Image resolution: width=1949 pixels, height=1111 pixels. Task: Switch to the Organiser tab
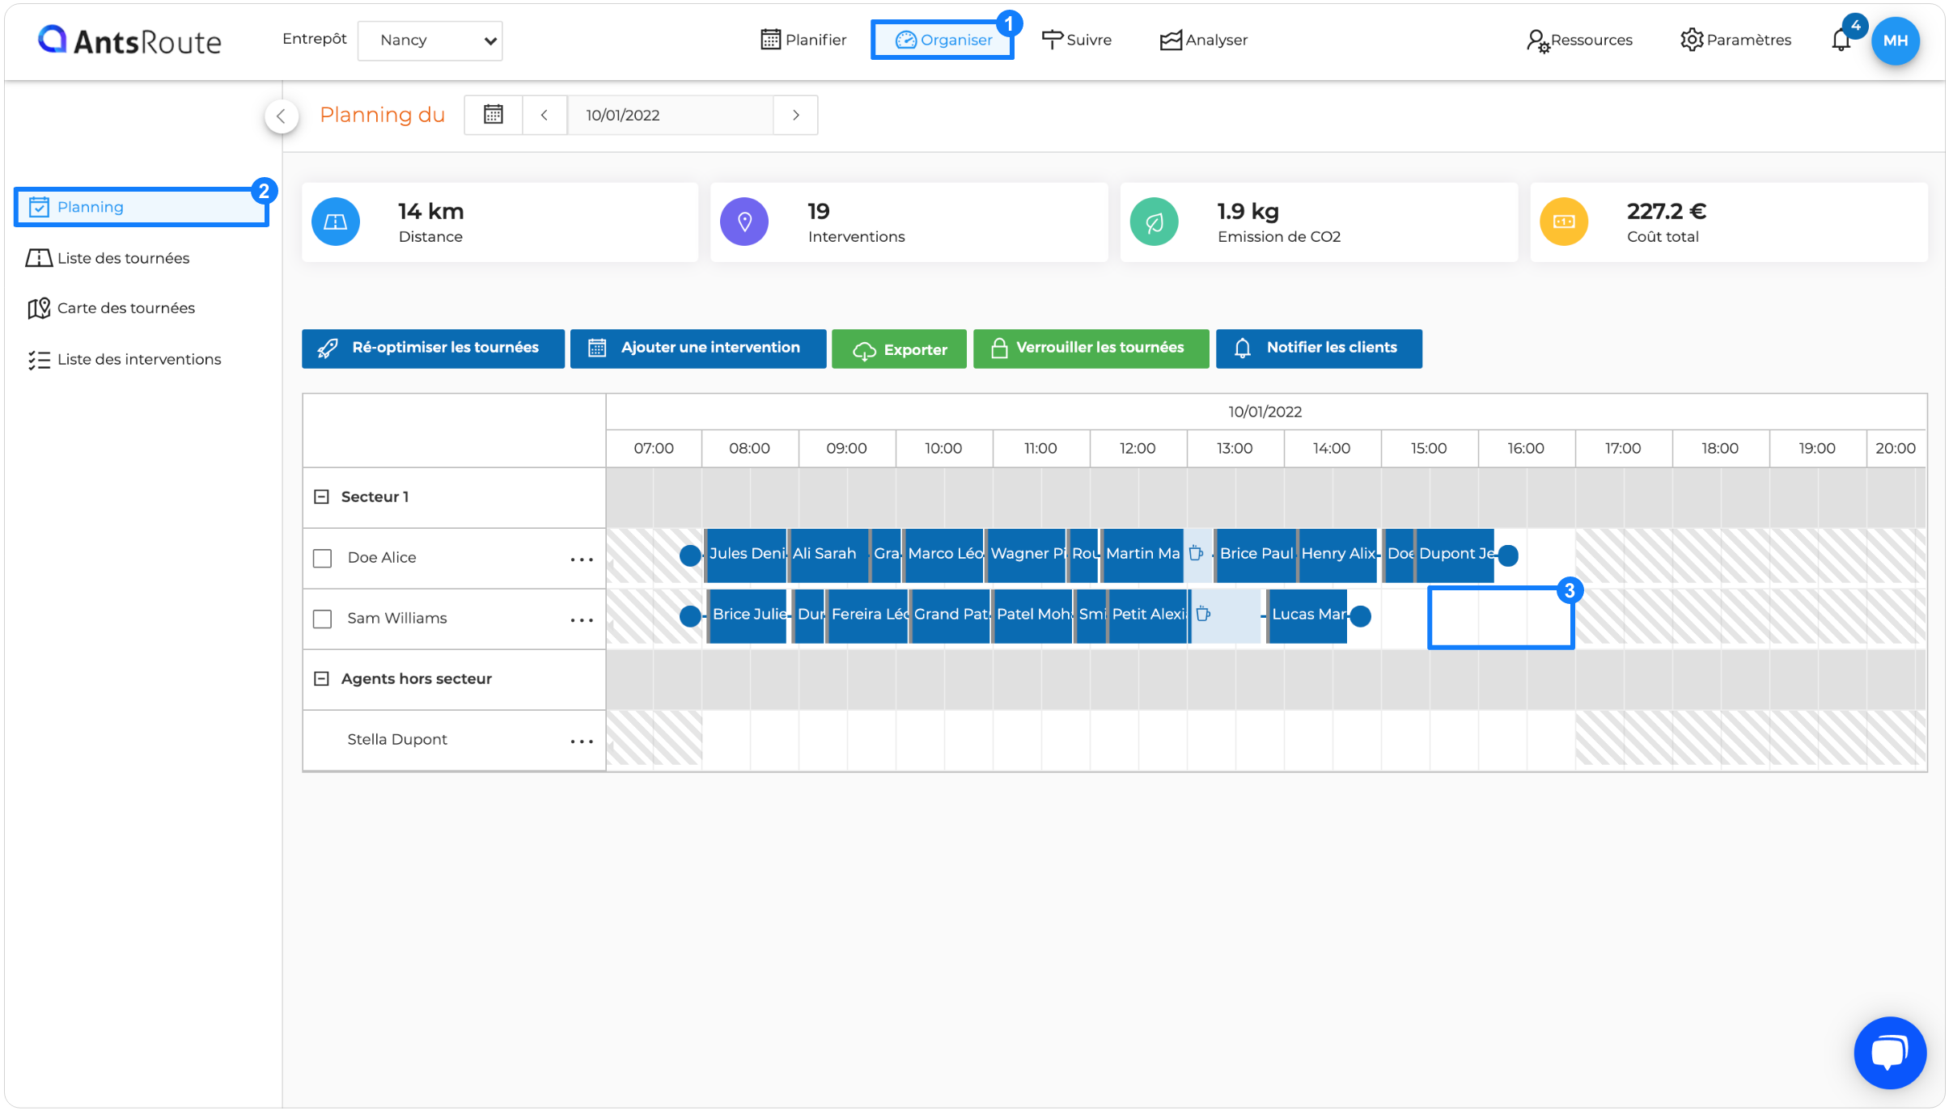(943, 40)
